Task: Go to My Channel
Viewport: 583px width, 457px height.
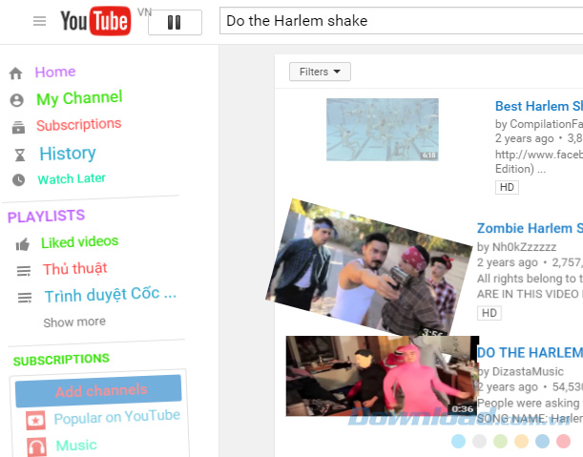Action: tap(79, 98)
